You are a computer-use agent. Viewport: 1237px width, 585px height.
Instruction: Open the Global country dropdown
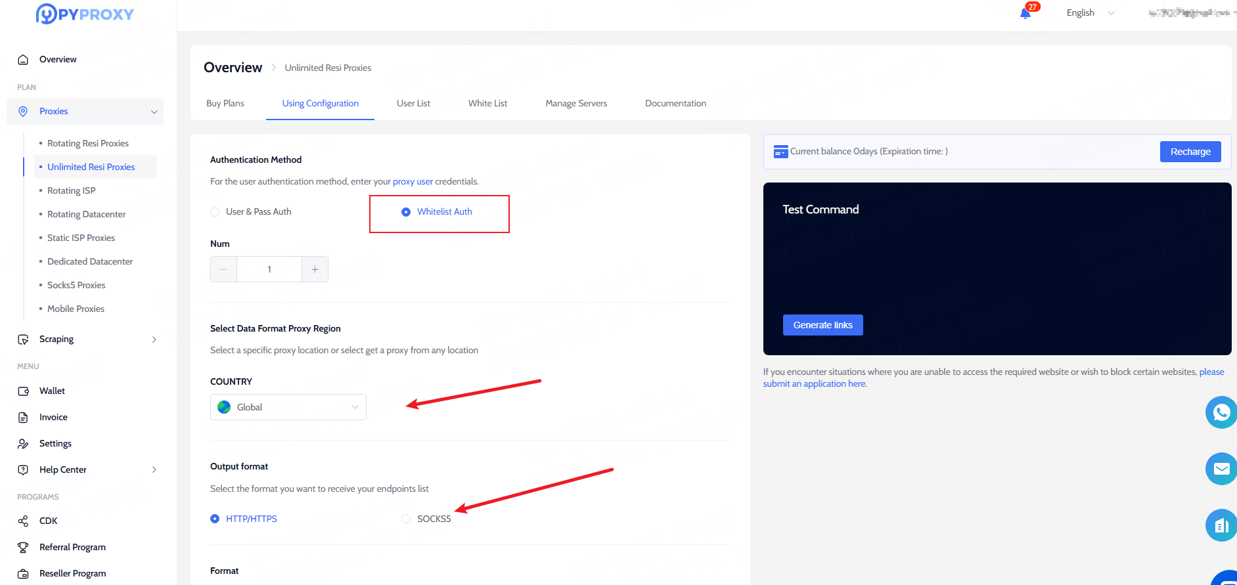pos(288,407)
